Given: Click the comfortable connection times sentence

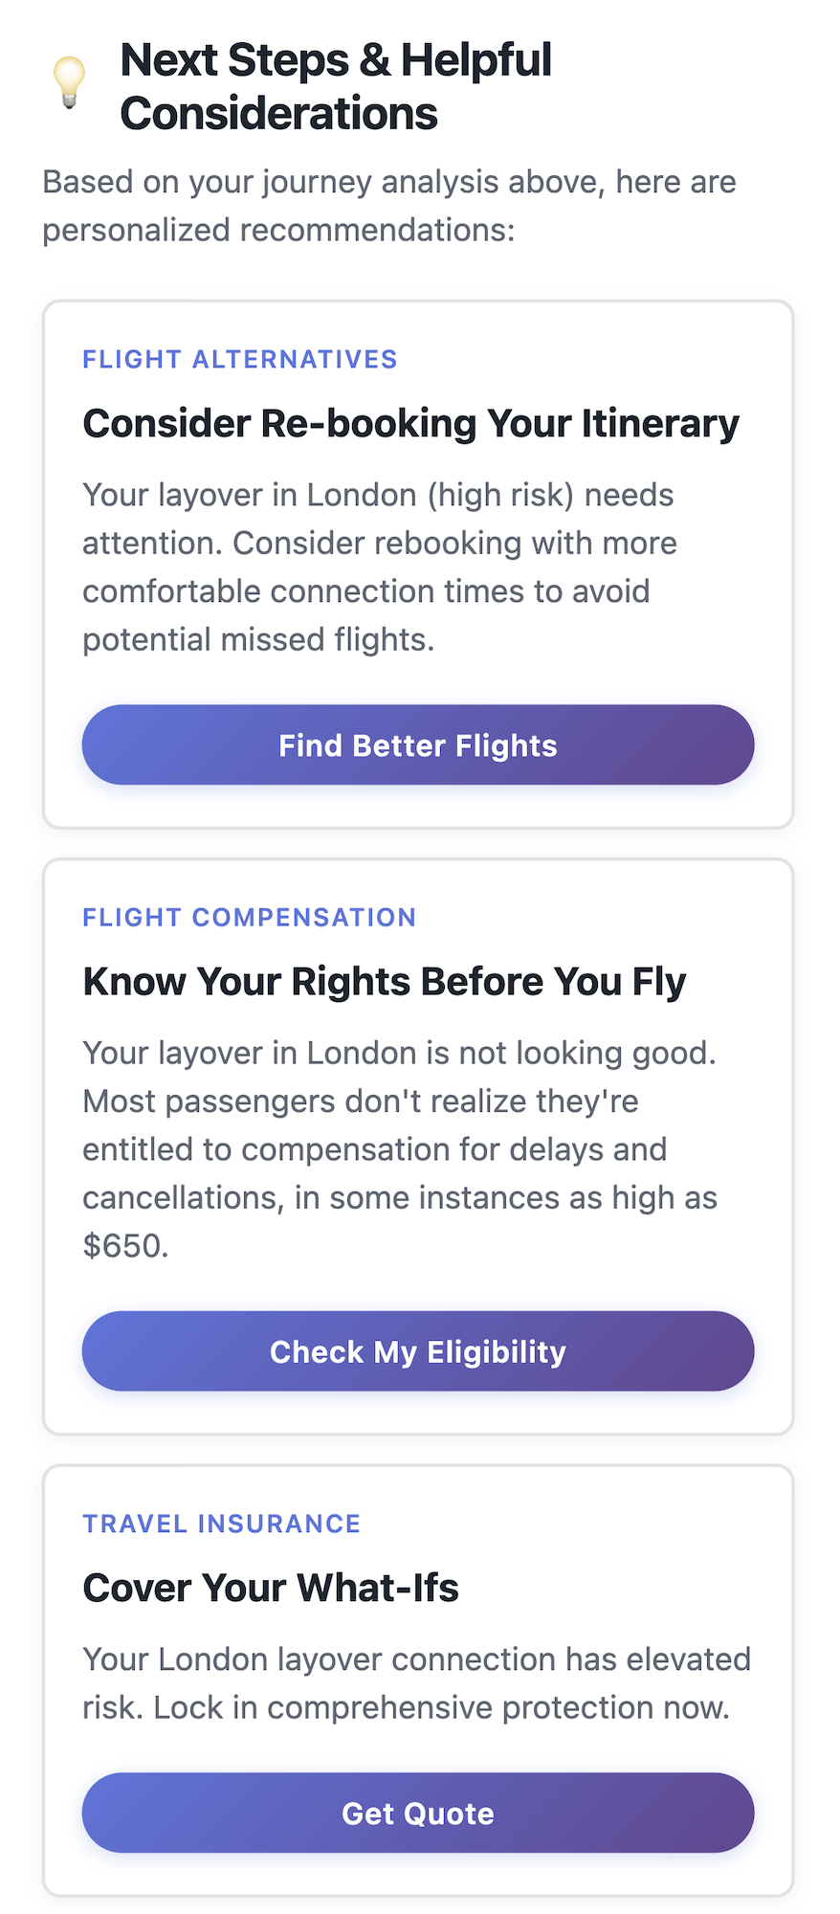Looking at the screenshot, I should (380, 591).
